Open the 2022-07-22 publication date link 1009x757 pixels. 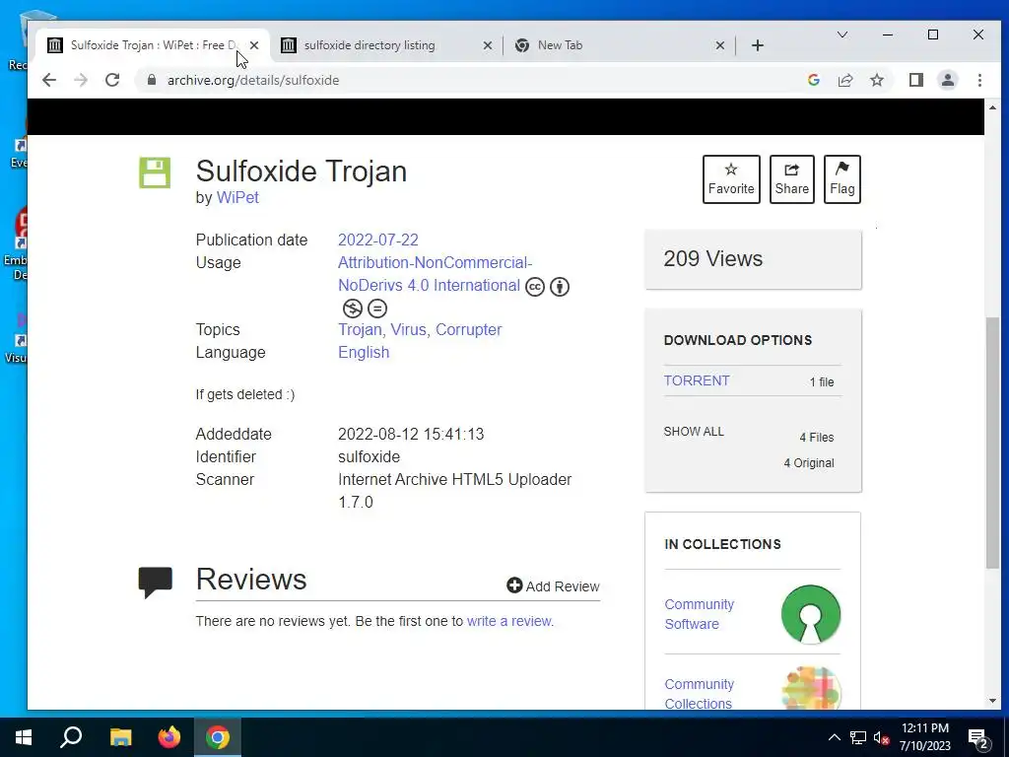(x=377, y=241)
